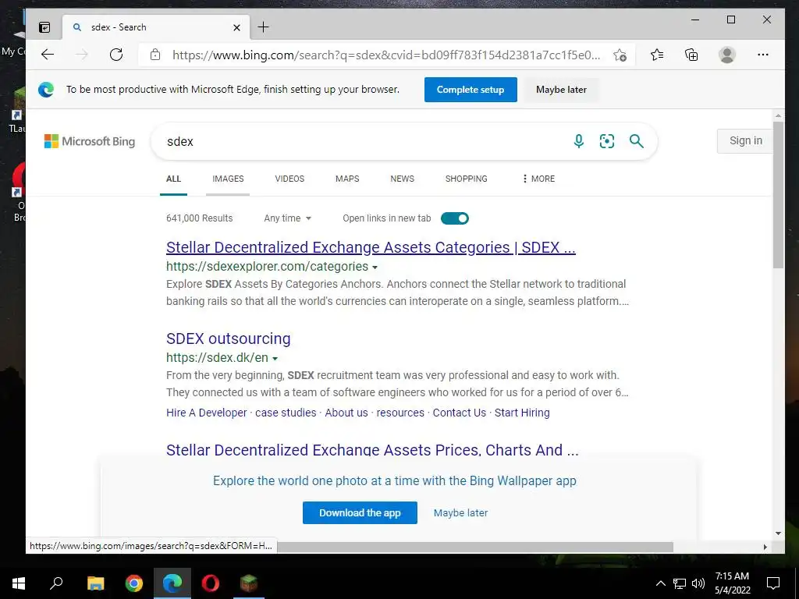Switch to the MAPS tab
The image size is (799, 599).
click(347, 179)
